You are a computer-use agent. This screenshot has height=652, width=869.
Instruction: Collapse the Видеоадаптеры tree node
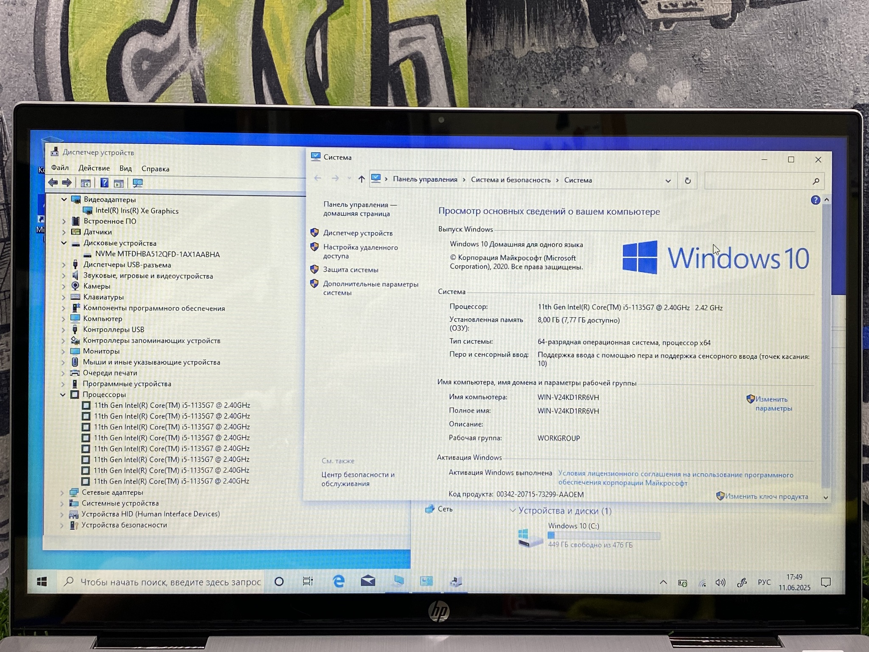[x=64, y=199]
